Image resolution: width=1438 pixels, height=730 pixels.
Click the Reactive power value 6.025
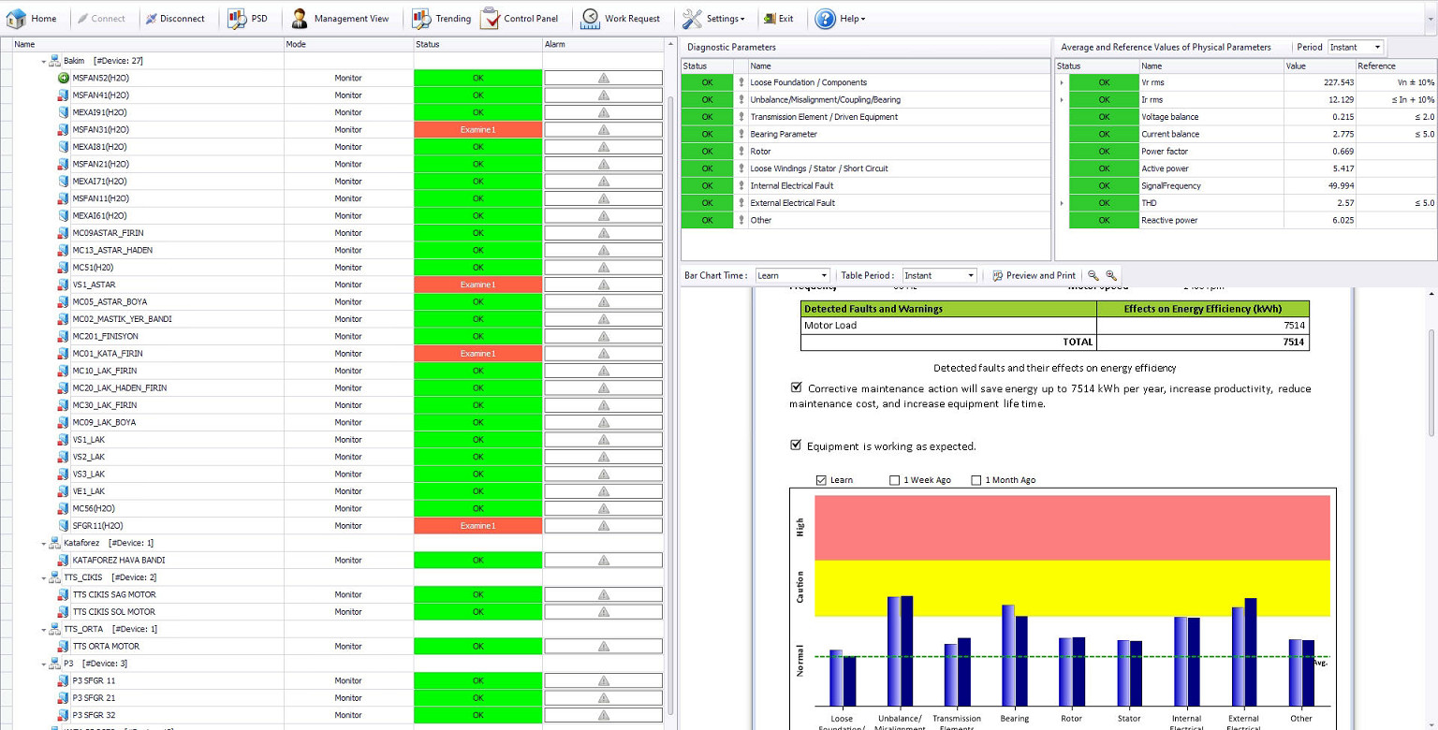[x=1343, y=220]
